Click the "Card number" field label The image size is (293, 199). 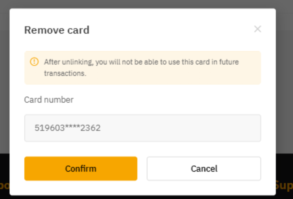(49, 100)
